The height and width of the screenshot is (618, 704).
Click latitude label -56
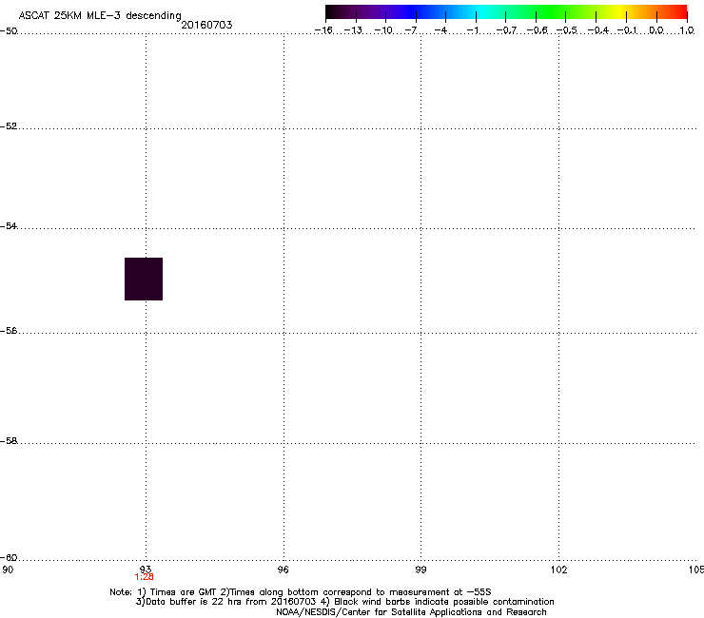coord(9,330)
